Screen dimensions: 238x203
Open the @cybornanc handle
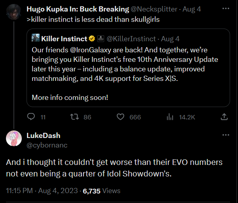[47, 145]
